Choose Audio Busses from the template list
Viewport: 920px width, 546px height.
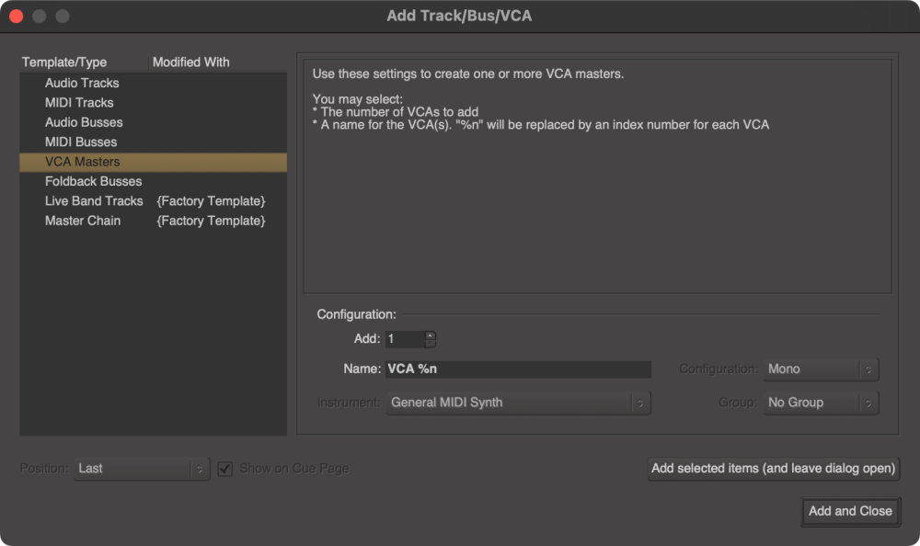(82, 121)
